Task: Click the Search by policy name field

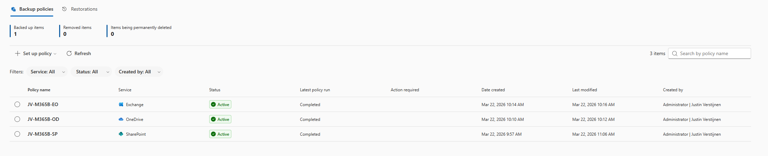Action: (712, 53)
